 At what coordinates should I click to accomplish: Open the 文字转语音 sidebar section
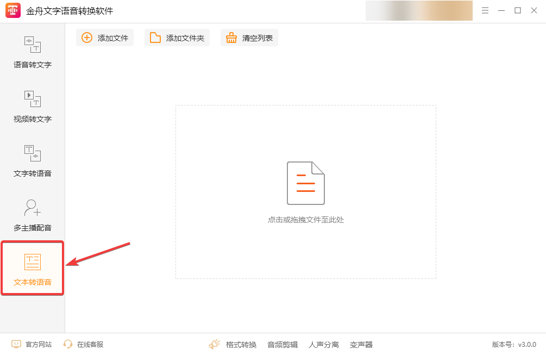coord(33,160)
